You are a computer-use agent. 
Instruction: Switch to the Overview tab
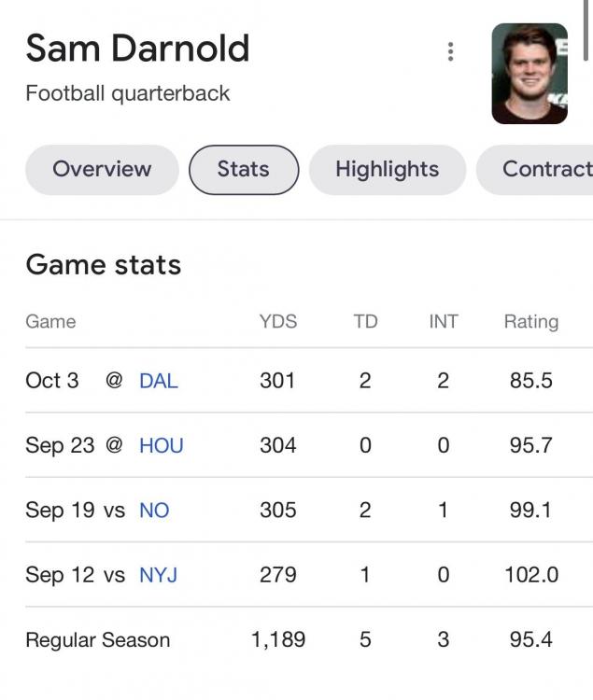click(102, 170)
